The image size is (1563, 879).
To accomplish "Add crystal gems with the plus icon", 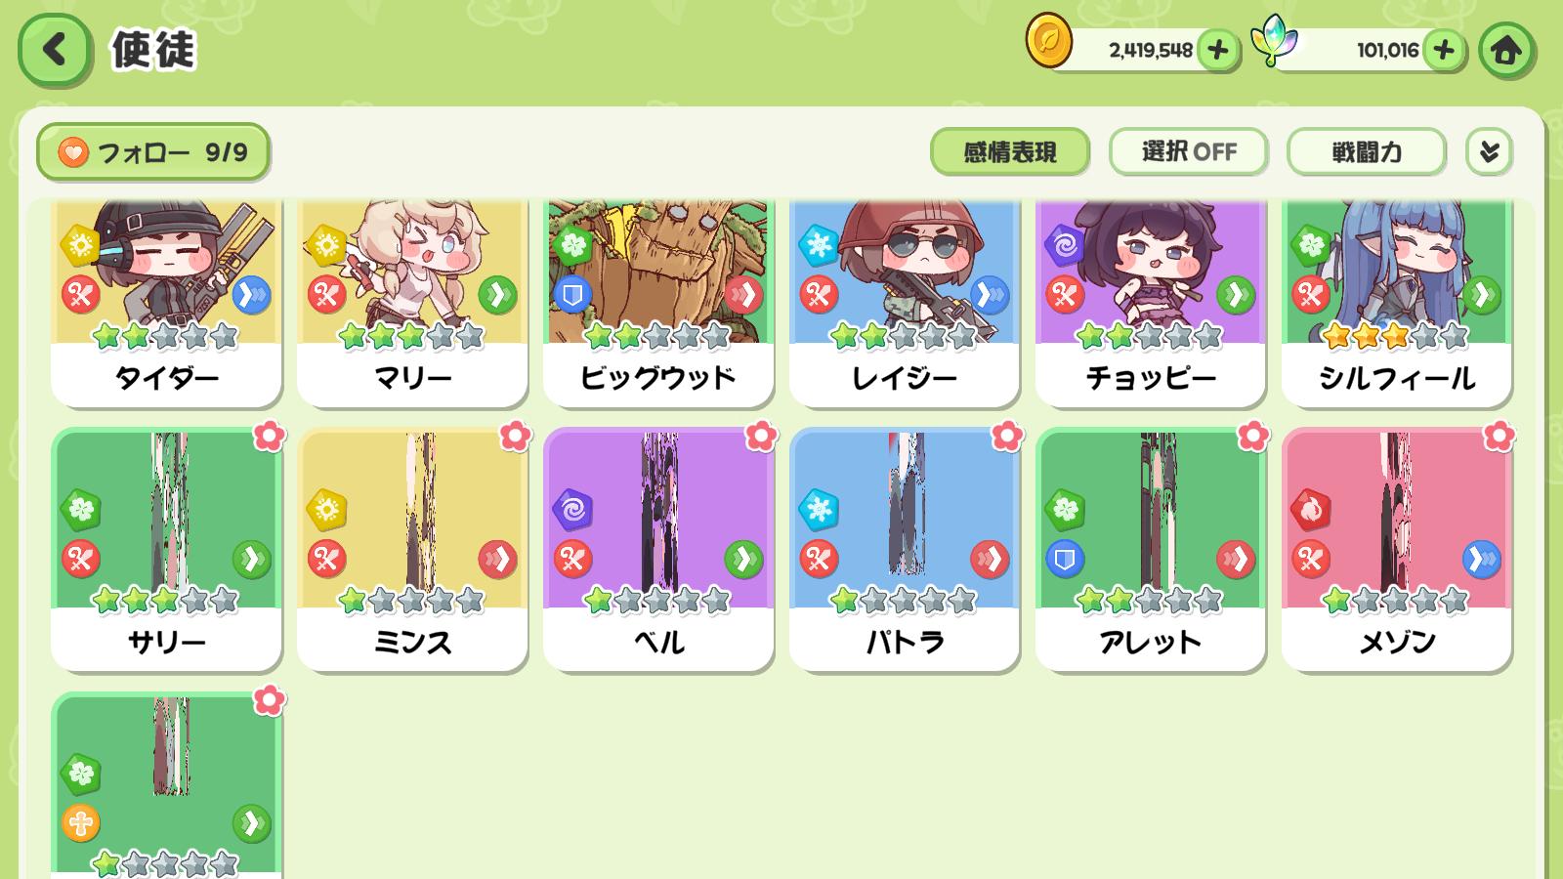I will click(x=1444, y=50).
